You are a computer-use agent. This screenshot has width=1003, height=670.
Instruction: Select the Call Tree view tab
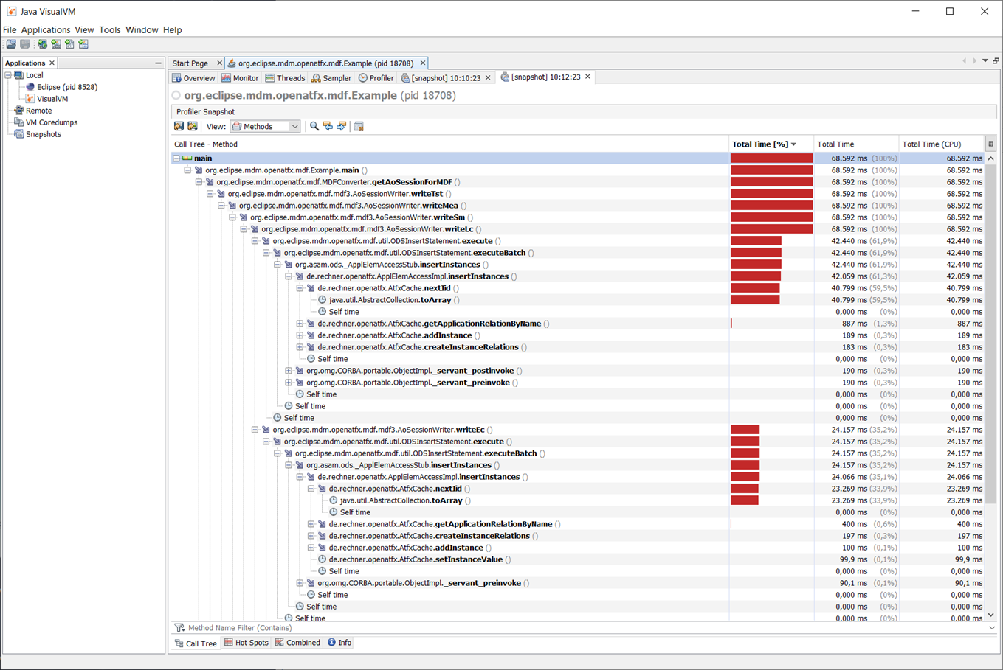point(196,643)
